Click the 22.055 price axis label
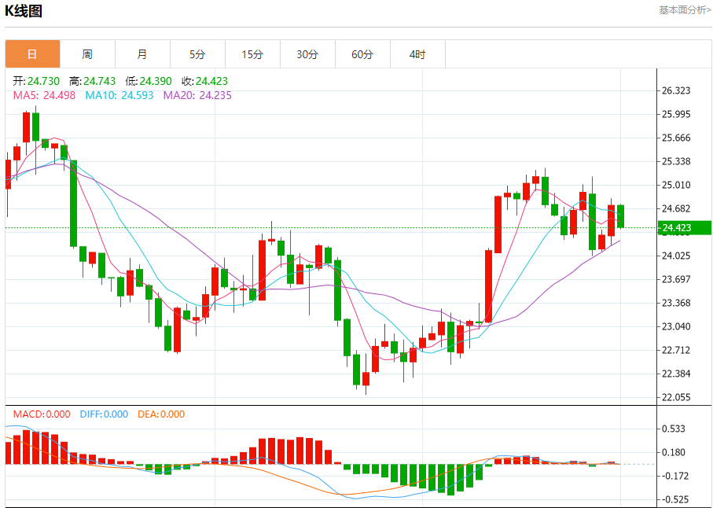The image size is (713, 508). 677,397
